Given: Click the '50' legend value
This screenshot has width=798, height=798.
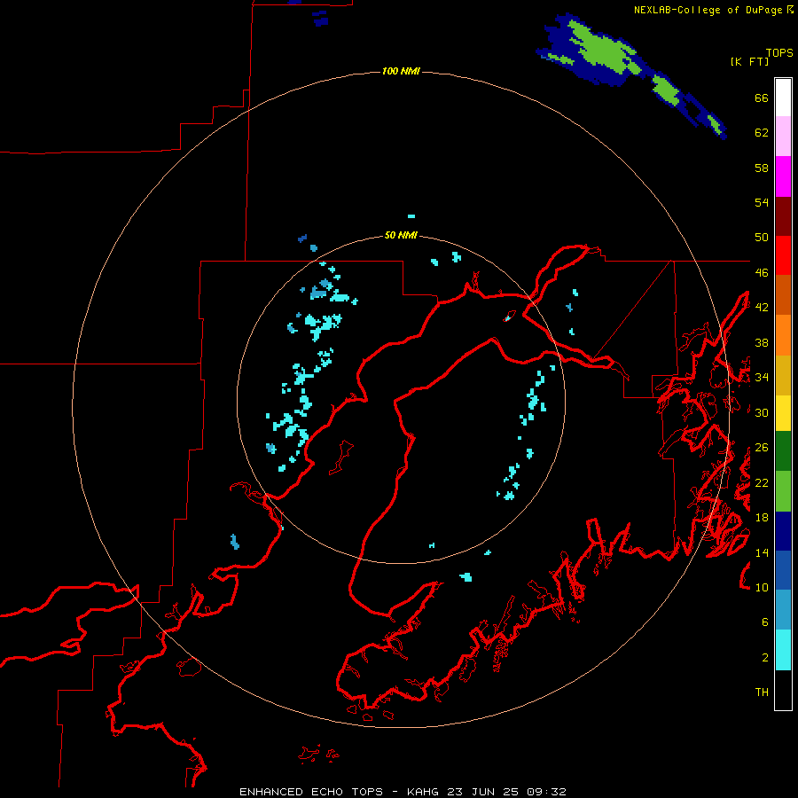Looking at the screenshot, I should point(762,238).
